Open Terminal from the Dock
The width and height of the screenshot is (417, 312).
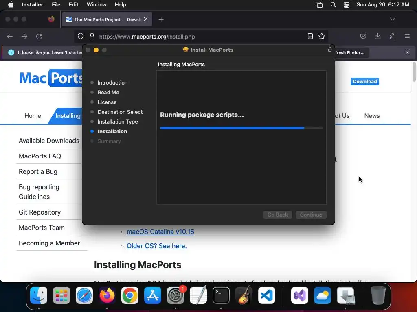221,295
